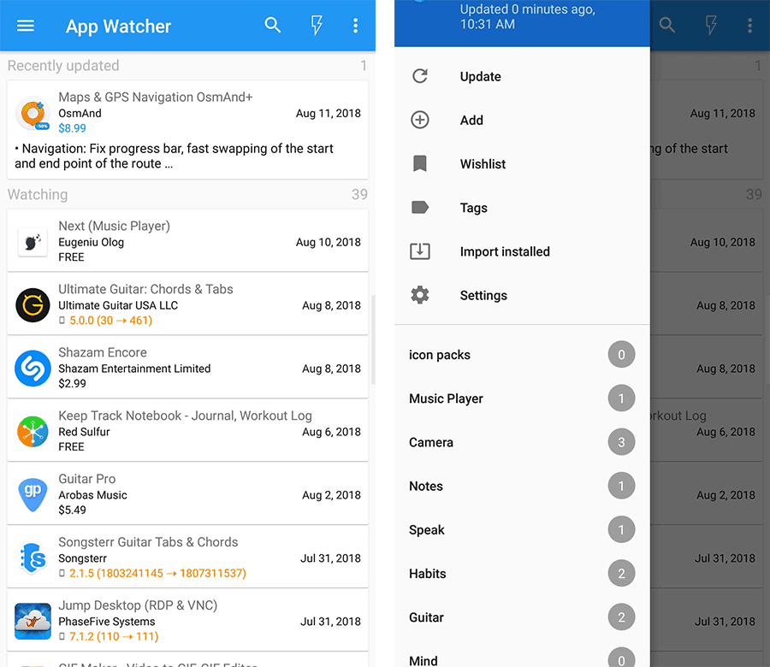Tap Arobas Music developer name
Image resolution: width=770 pixels, height=667 pixels.
pos(92,495)
